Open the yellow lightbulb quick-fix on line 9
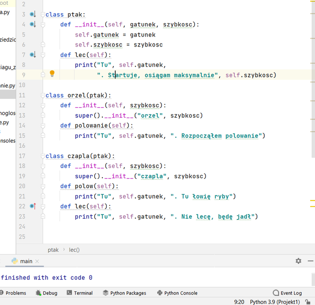Screen dimensions: 315x305 click(52, 73)
